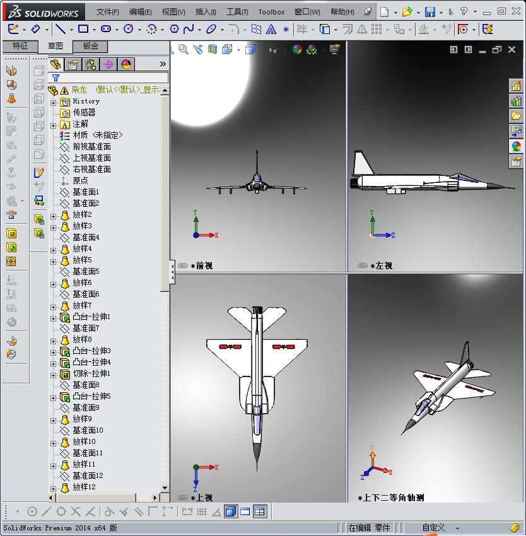The image size is (526, 536).
Task: Open the Design Library task pane icon
Action: 516,101
